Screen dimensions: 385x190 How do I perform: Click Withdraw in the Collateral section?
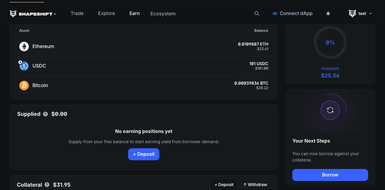[255, 185]
